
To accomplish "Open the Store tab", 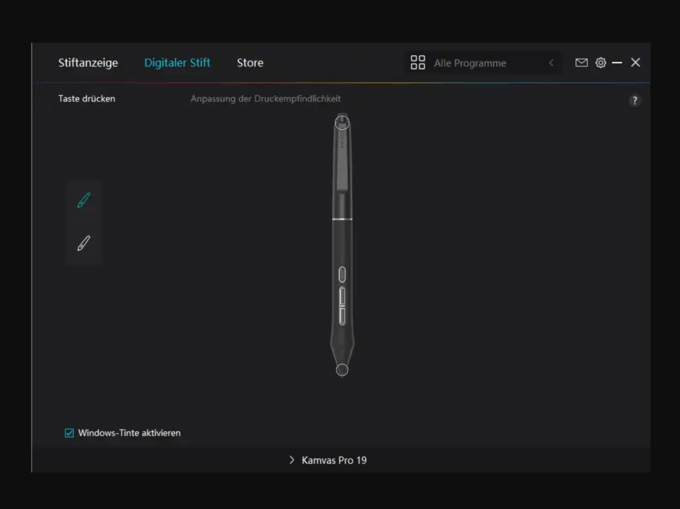I will [x=250, y=62].
